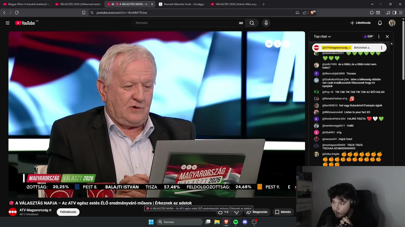405x227 pixels.
Task: Toggle the browser sidebar panel icon
Action: coord(394,13)
